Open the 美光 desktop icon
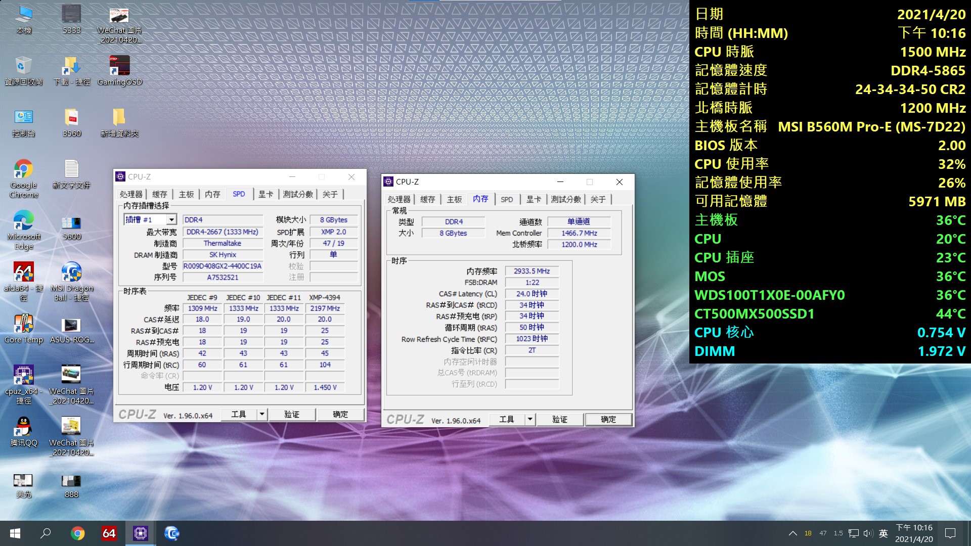This screenshot has width=971, height=546. point(24,485)
